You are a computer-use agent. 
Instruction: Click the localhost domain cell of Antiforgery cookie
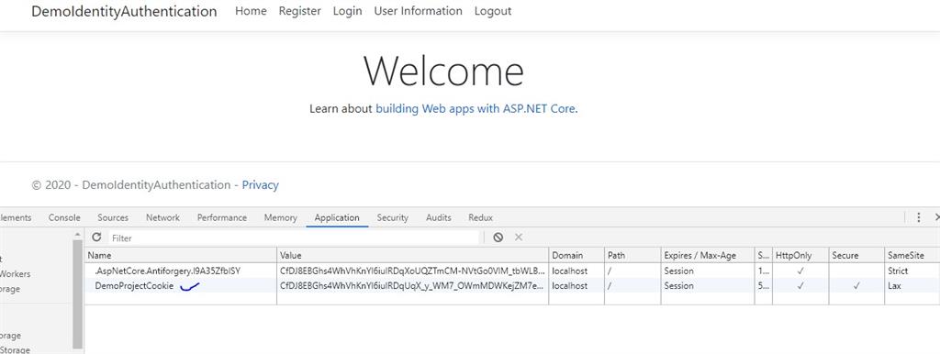pos(569,271)
